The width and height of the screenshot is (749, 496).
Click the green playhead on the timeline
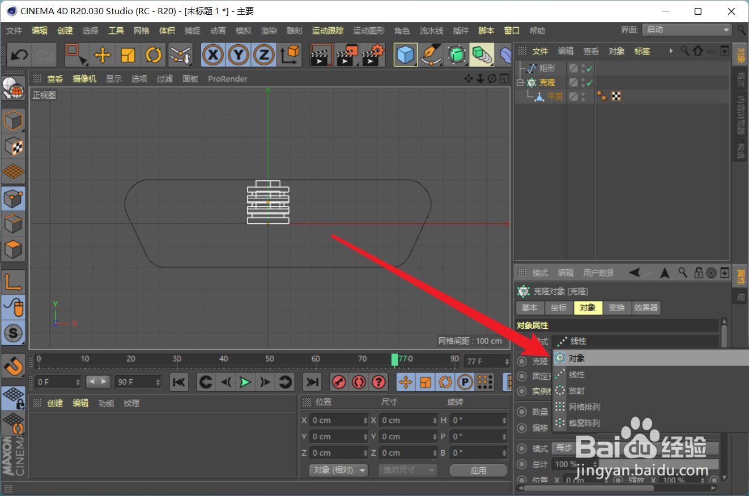[x=395, y=359]
